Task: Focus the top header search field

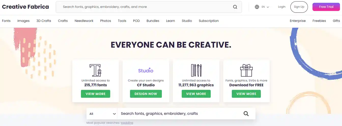Action: 149,7
